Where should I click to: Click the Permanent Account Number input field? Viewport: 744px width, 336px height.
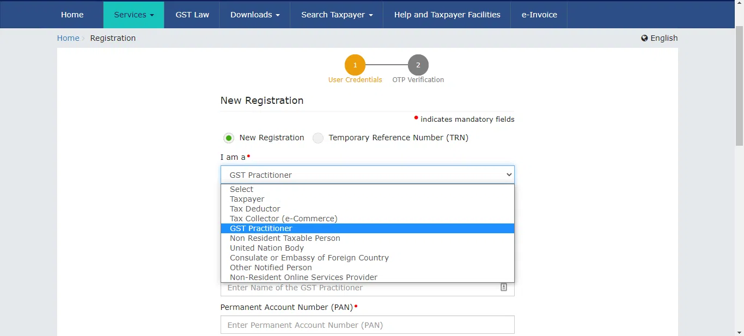[368, 325]
